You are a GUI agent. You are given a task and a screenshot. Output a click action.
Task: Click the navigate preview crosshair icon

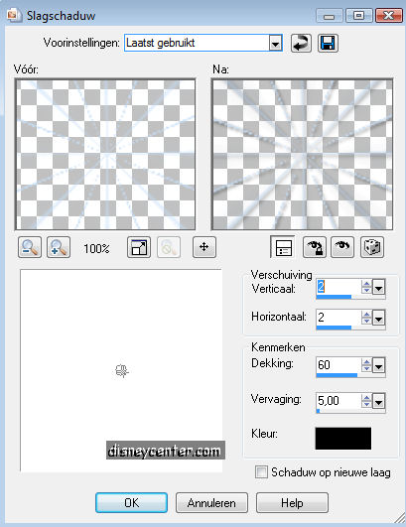coord(204,247)
